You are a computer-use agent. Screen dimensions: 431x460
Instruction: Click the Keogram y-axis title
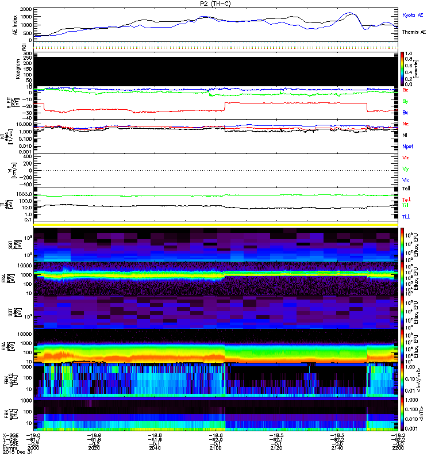click(x=18, y=69)
